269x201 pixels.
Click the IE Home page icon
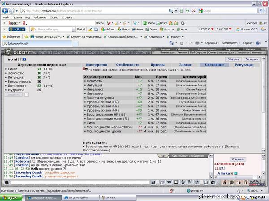(x=171, y=43)
